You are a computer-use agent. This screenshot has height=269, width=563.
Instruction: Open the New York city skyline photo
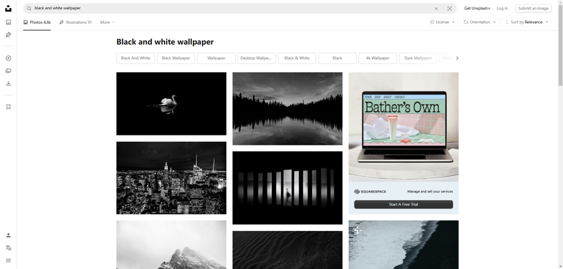point(171,178)
